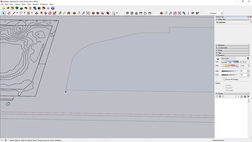Toggle the Show/Hide Shadows icon
This screenshot has height=142, width=252.
click(x=218, y=59)
